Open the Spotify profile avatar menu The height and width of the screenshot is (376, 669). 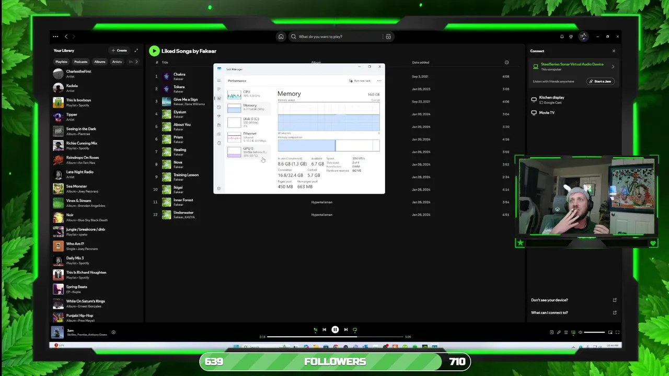click(583, 37)
